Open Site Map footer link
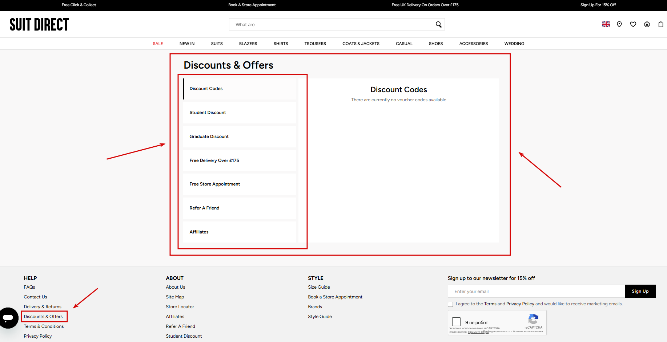The image size is (667, 342). click(175, 297)
